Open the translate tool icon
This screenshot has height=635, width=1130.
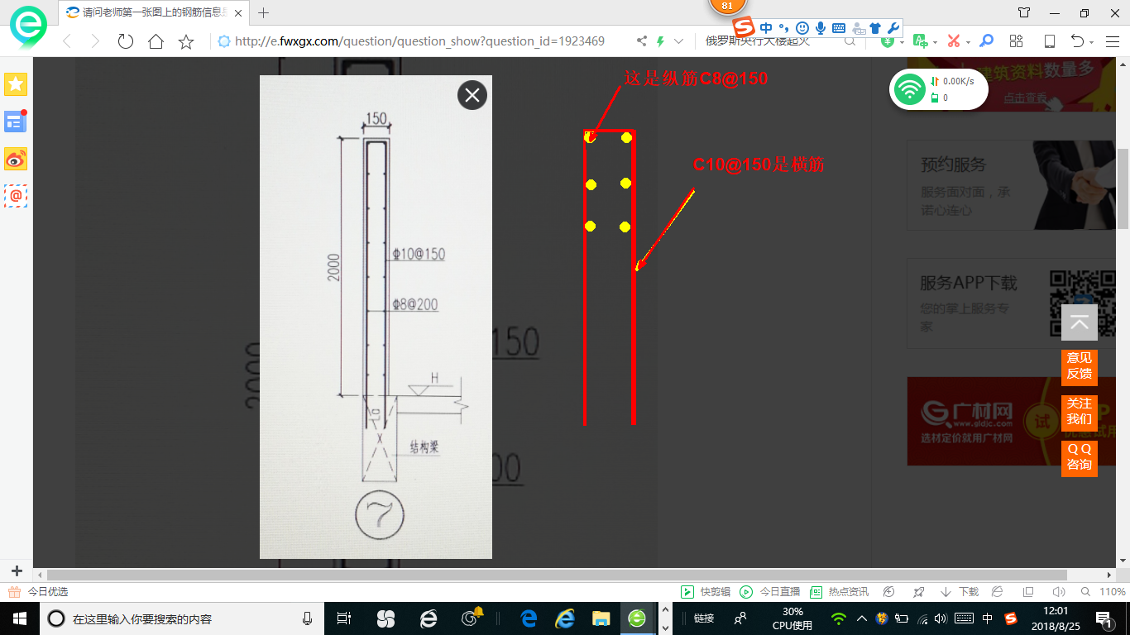[x=920, y=41]
